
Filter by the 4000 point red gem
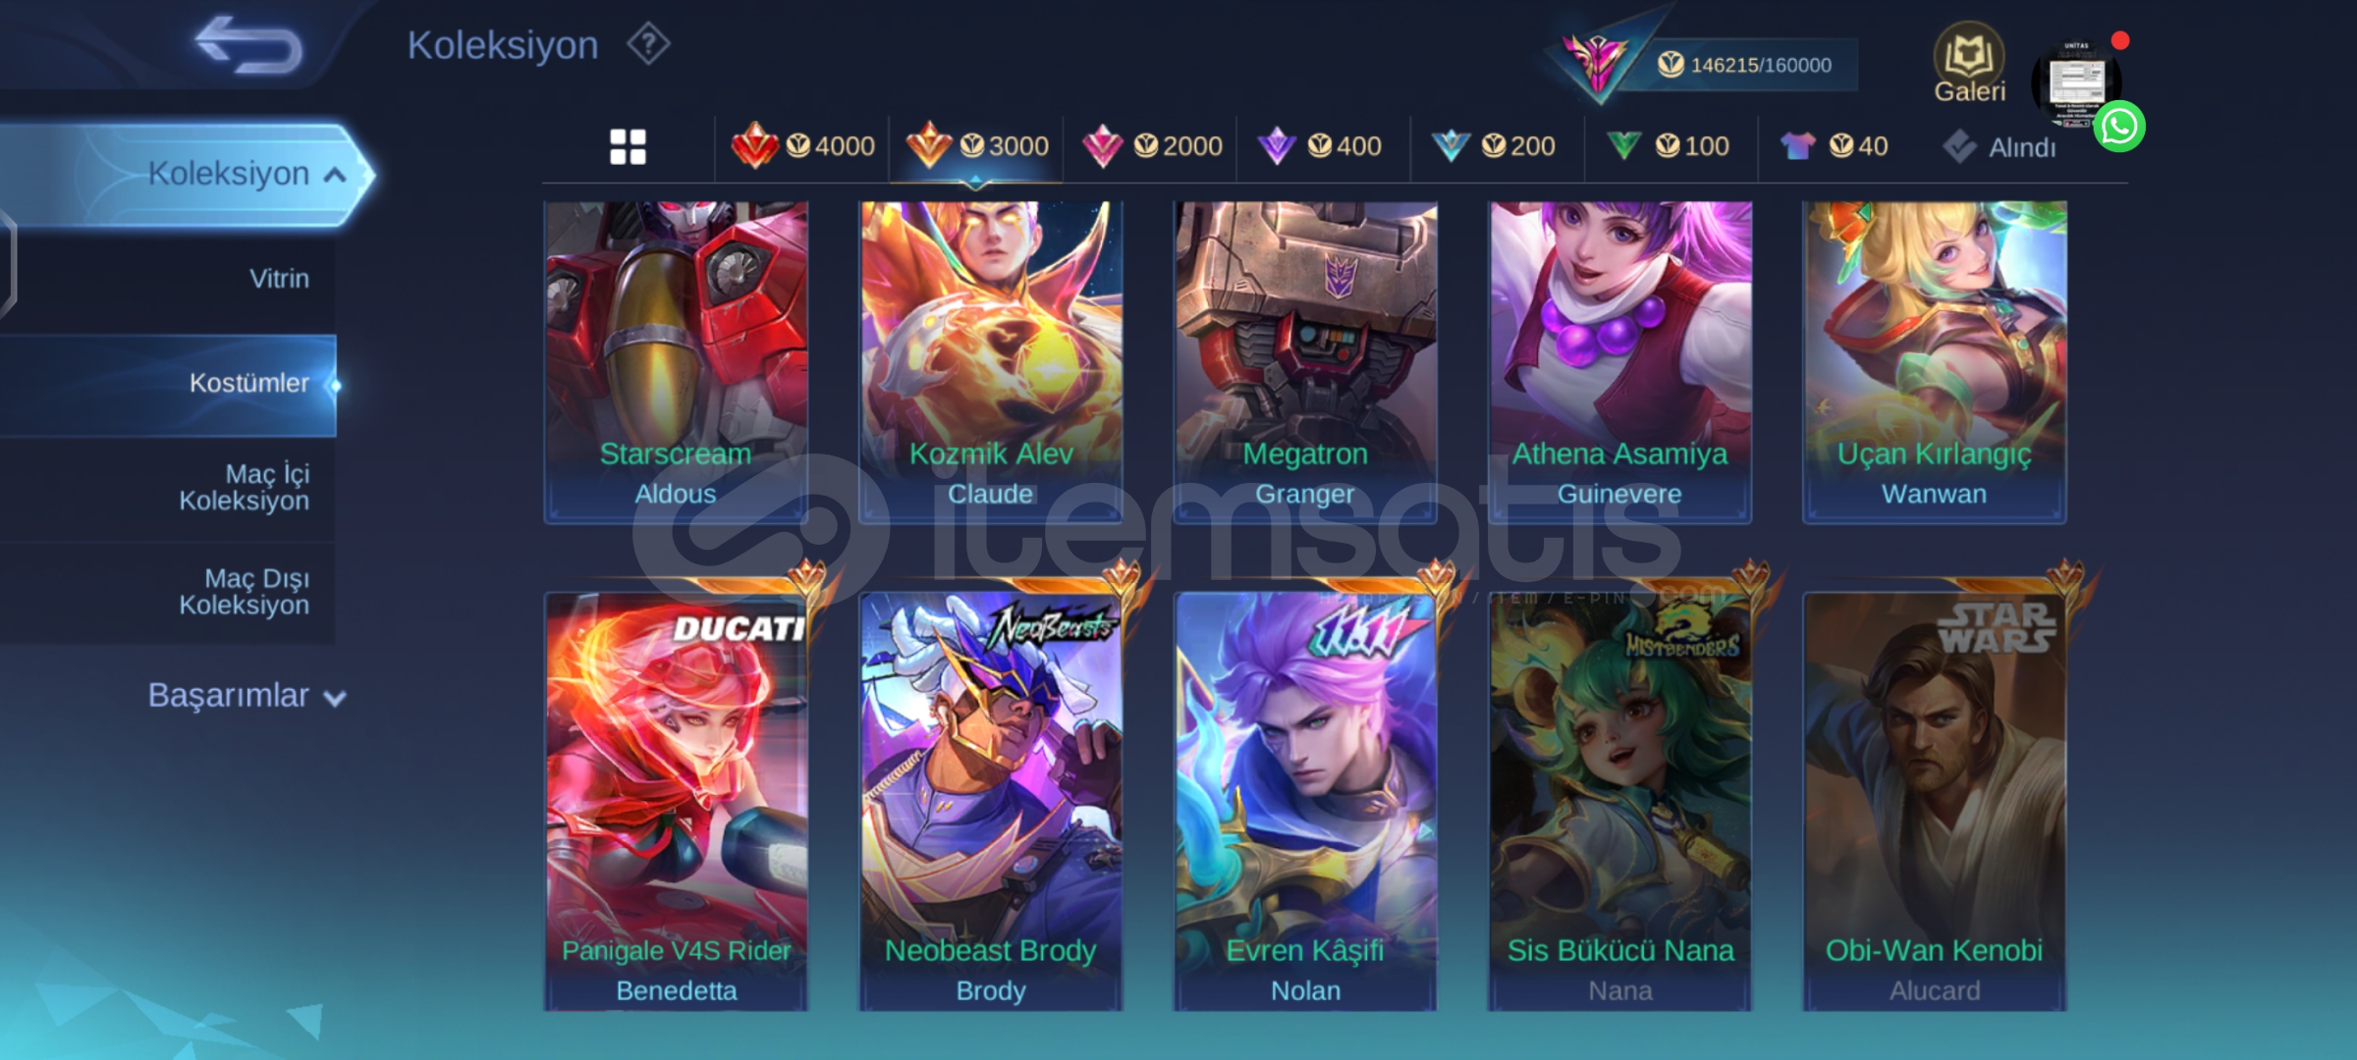[802, 146]
